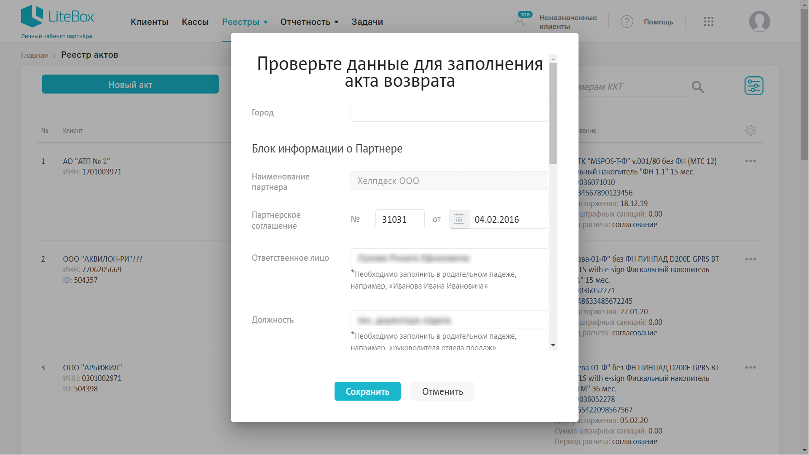Click the Ответственное лицо field label
This screenshot has width=809, height=455.
coord(290,258)
